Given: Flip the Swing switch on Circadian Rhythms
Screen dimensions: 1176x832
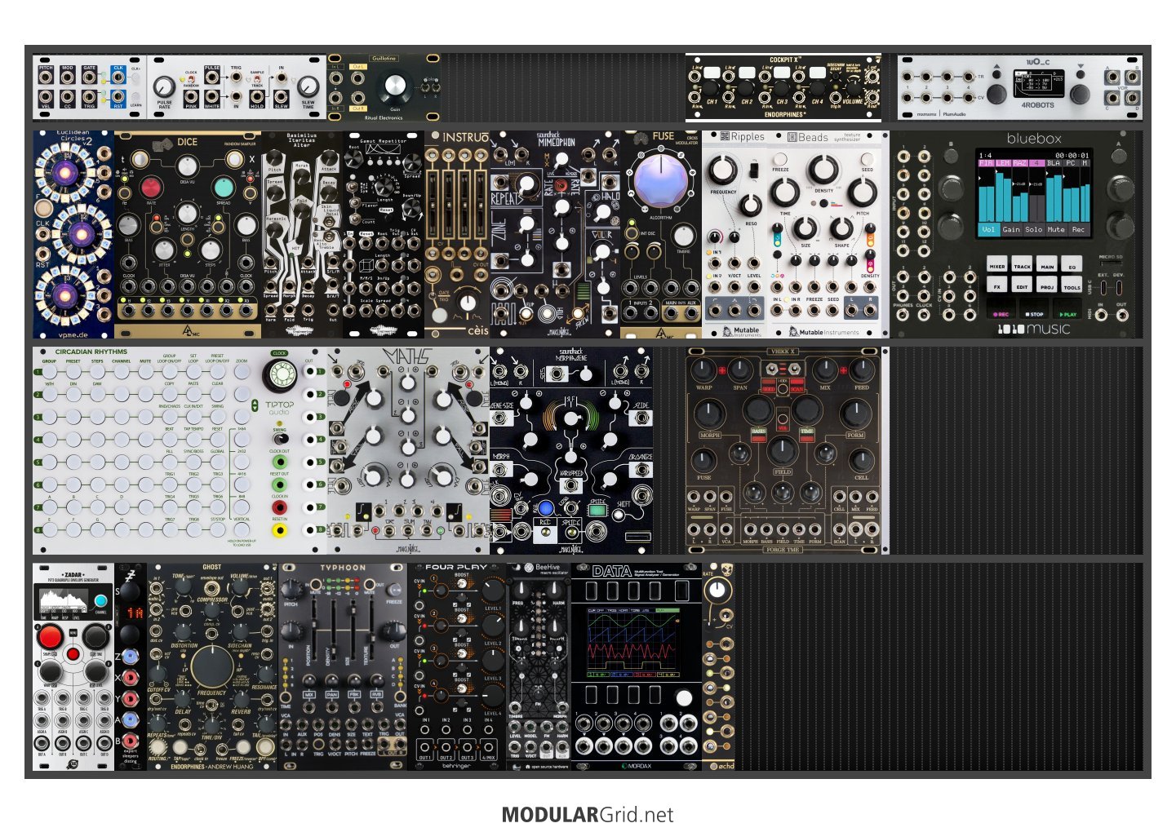Looking at the screenshot, I should (x=279, y=439).
